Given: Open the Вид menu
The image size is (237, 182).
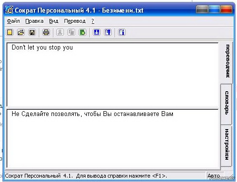Looking at the screenshot, I should pyautogui.click(x=53, y=21).
